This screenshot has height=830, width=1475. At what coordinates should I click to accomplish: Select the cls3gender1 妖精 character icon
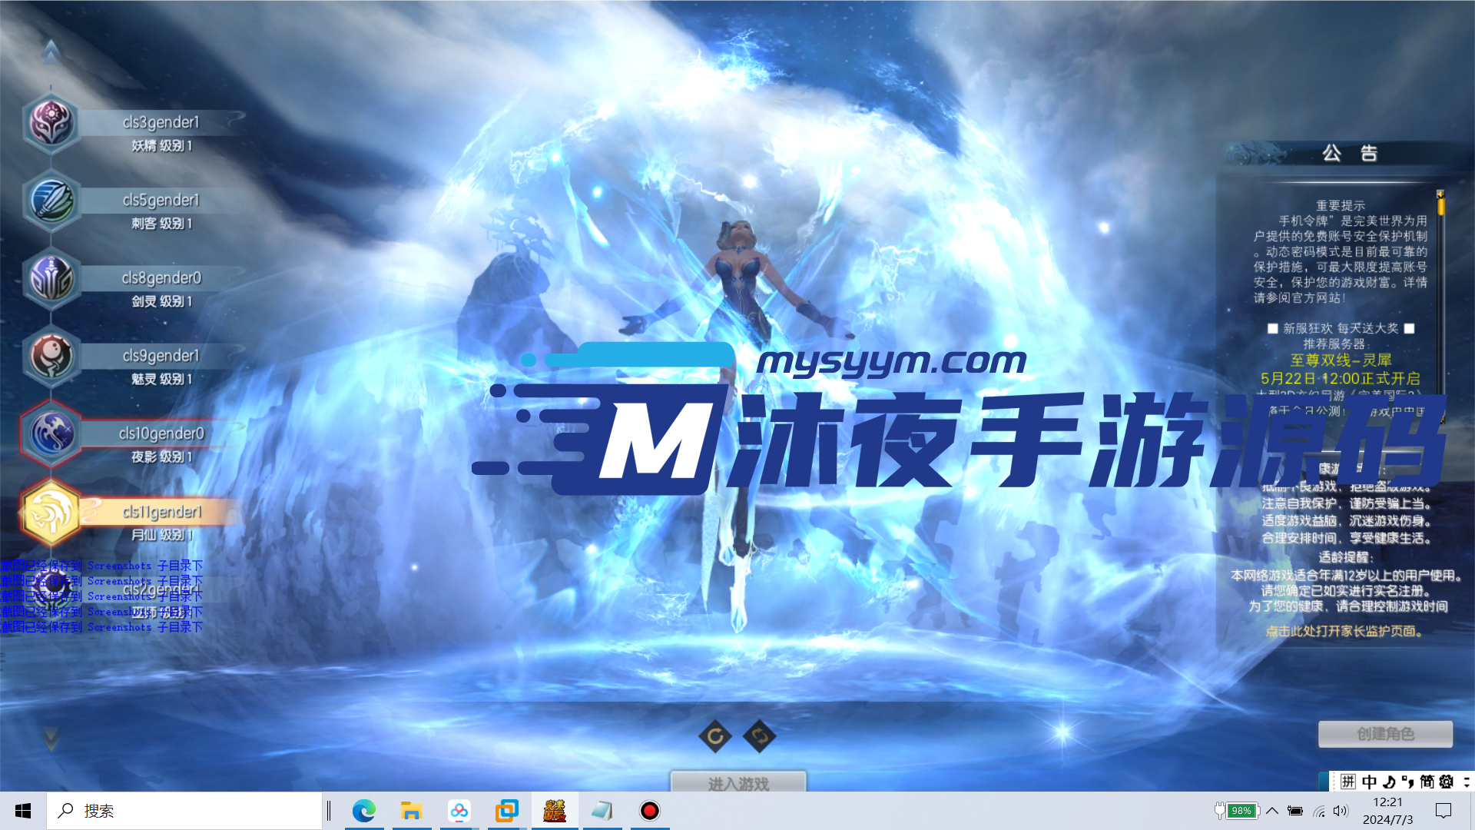tap(51, 123)
